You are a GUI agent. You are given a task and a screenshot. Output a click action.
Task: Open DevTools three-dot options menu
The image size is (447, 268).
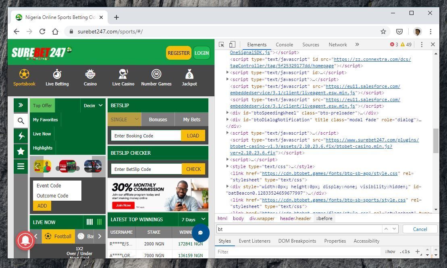422,44
